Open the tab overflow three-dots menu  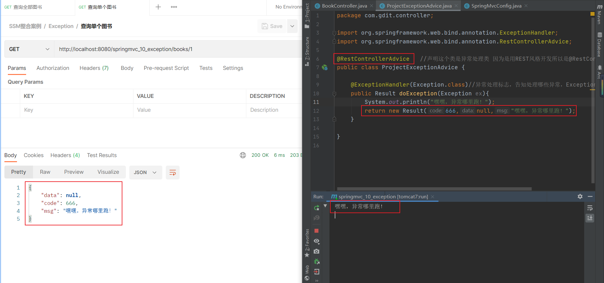tap(174, 7)
